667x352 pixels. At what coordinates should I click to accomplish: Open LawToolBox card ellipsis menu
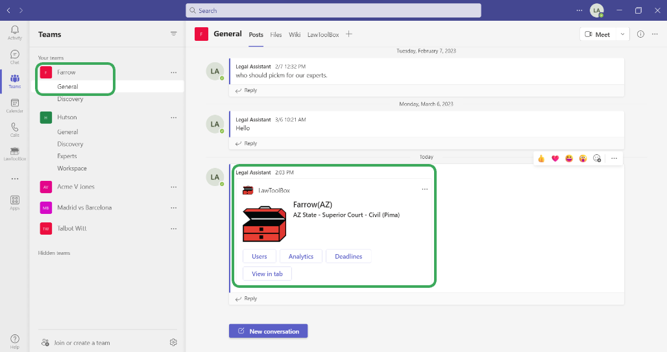pyautogui.click(x=424, y=189)
